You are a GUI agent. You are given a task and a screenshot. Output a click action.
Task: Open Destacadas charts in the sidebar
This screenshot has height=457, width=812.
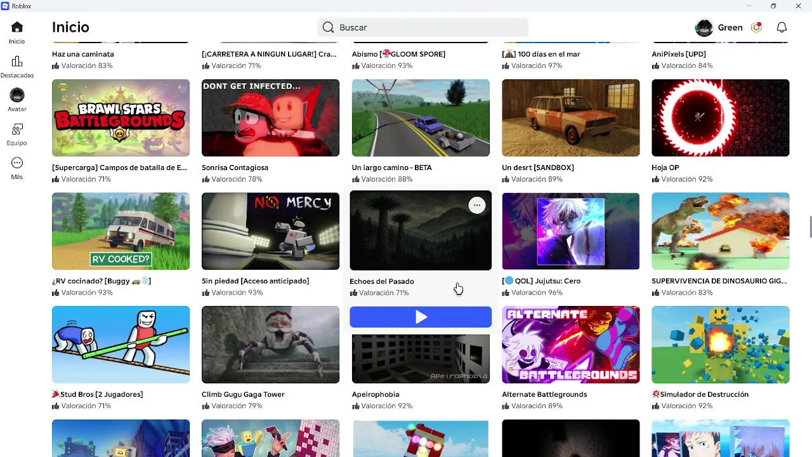pyautogui.click(x=17, y=67)
